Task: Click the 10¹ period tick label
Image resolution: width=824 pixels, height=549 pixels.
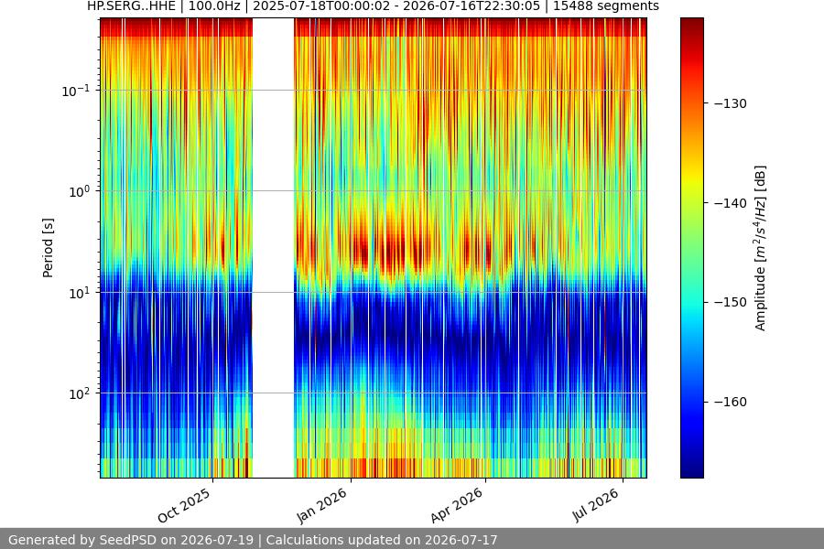Action: coord(80,293)
